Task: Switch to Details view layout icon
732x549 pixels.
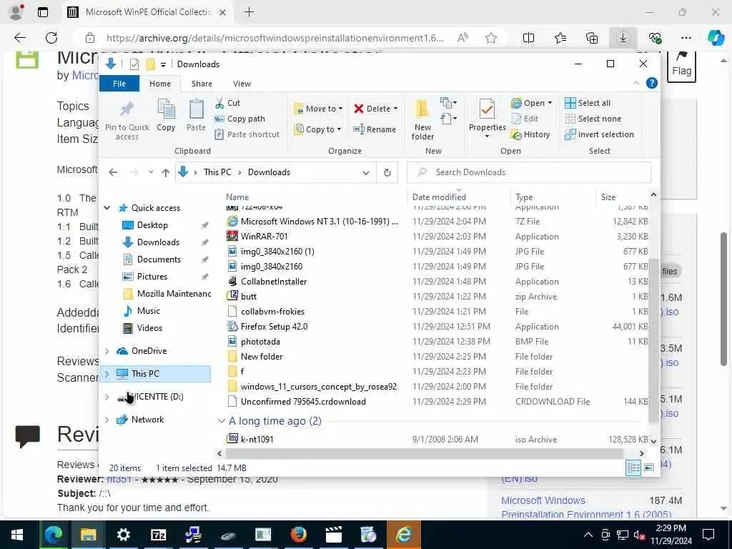Action: tap(633, 468)
